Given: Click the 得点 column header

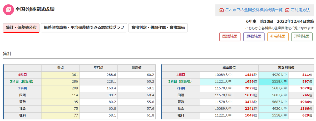Looking at the screenshot, I should tap(60, 68).
